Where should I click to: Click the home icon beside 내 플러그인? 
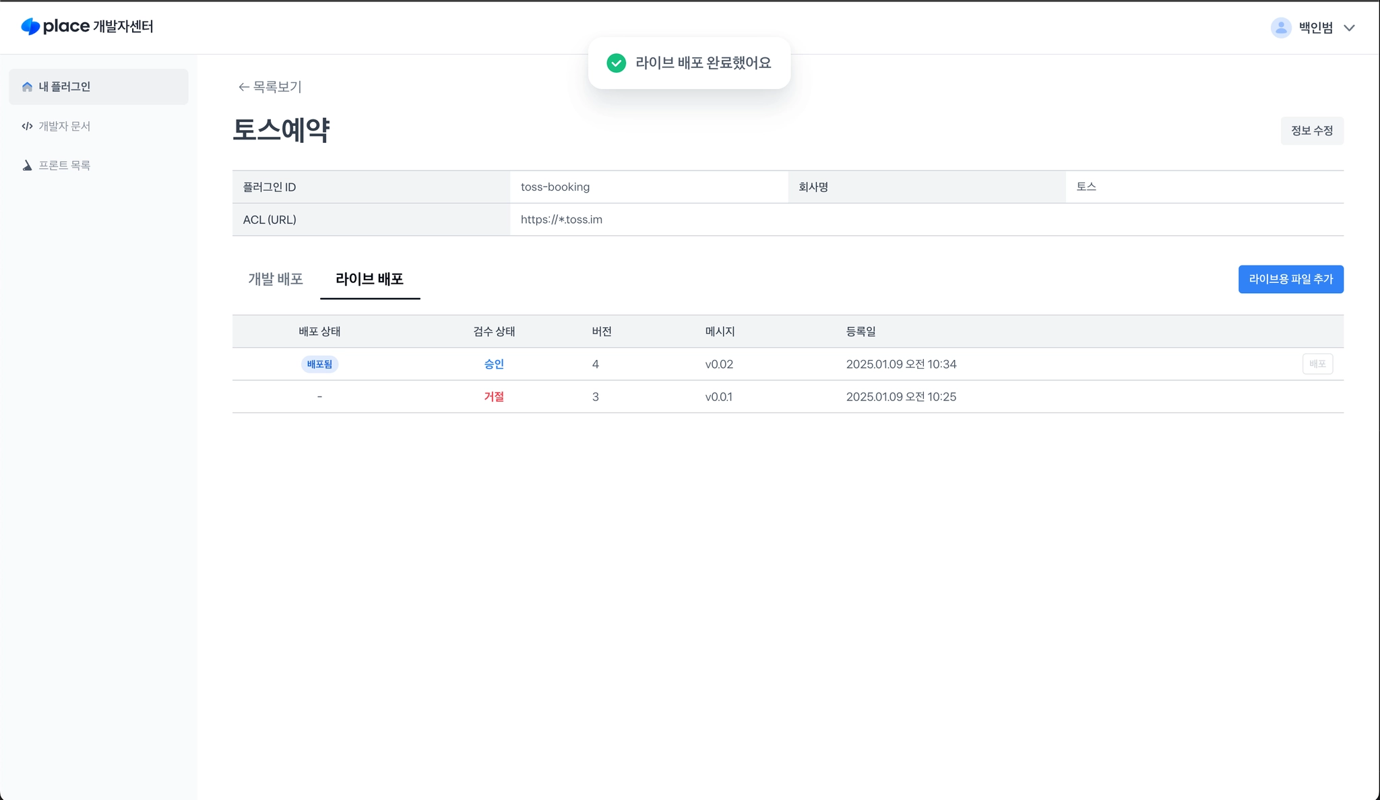click(27, 87)
